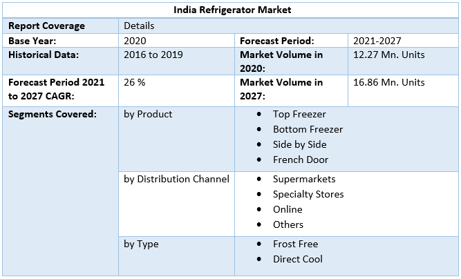Select the by Distribution Channel cell

pos(176,179)
